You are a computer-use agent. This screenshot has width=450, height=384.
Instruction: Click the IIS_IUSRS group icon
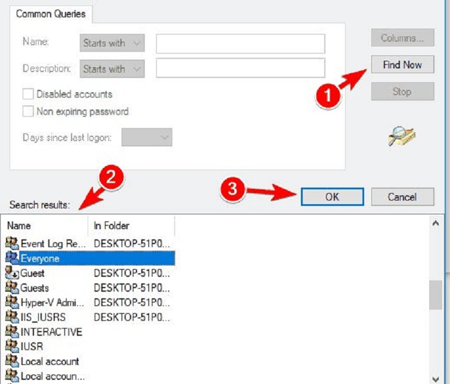click(x=12, y=317)
